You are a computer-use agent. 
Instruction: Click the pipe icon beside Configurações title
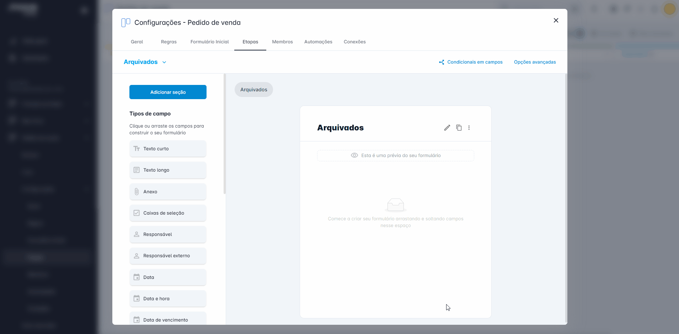pyautogui.click(x=126, y=22)
